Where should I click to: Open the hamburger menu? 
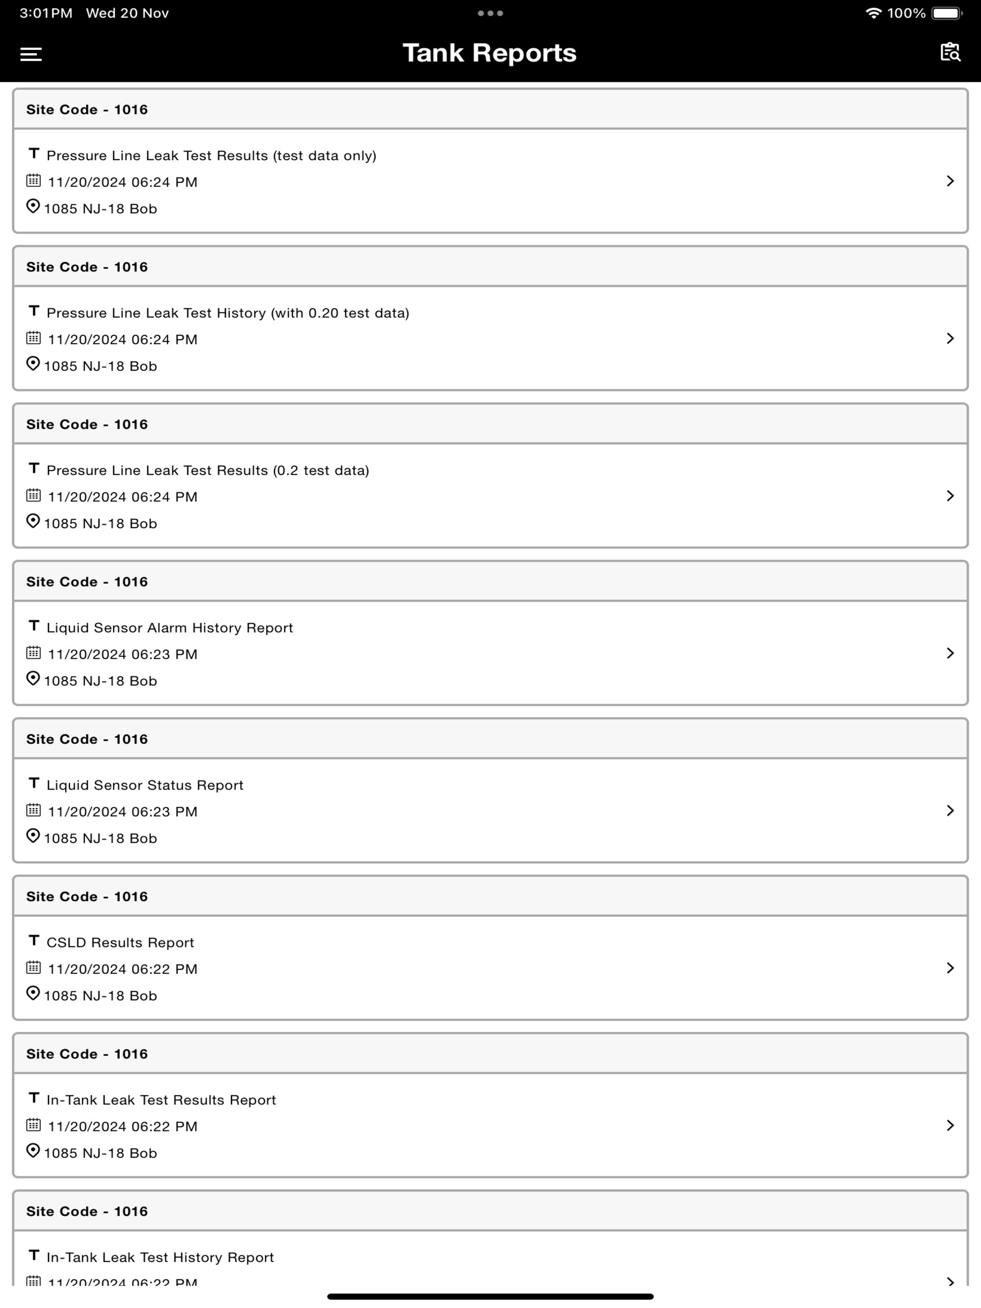click(31, 54)
